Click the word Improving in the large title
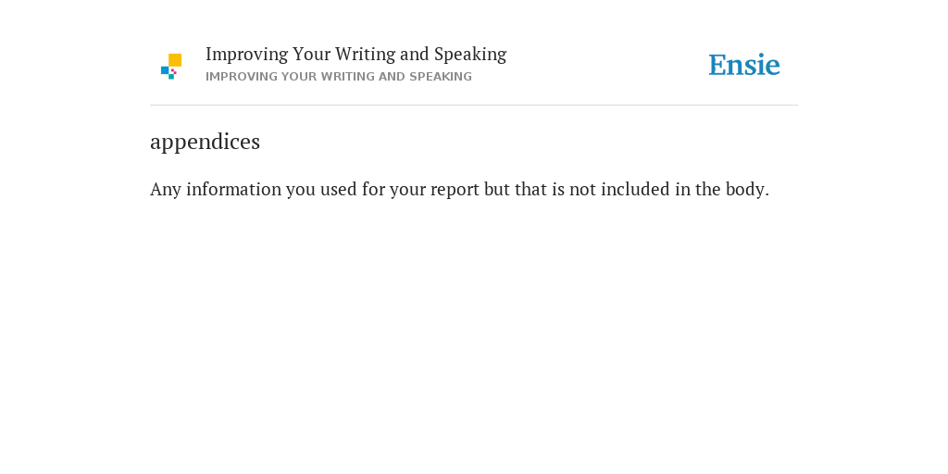This screenshot has height=474, width=948. point(246,55)
